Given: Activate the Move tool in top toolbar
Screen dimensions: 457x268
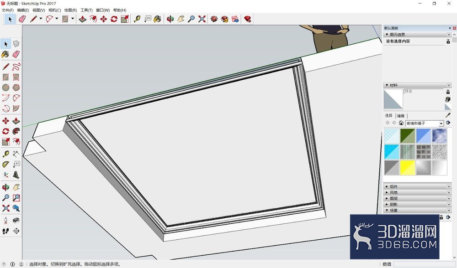Looking at the screenshot, I should [103, 19].
